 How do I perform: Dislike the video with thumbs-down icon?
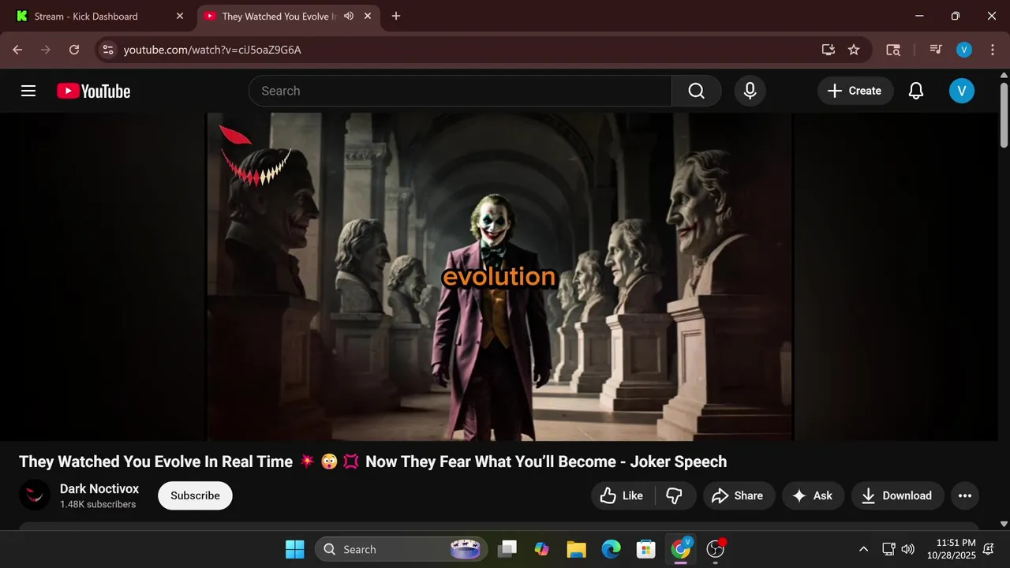(675, 495)
